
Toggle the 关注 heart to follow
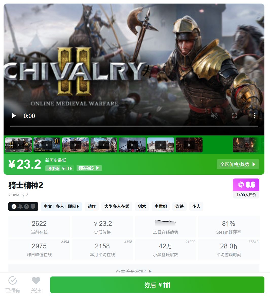click(x=36, y=285)
